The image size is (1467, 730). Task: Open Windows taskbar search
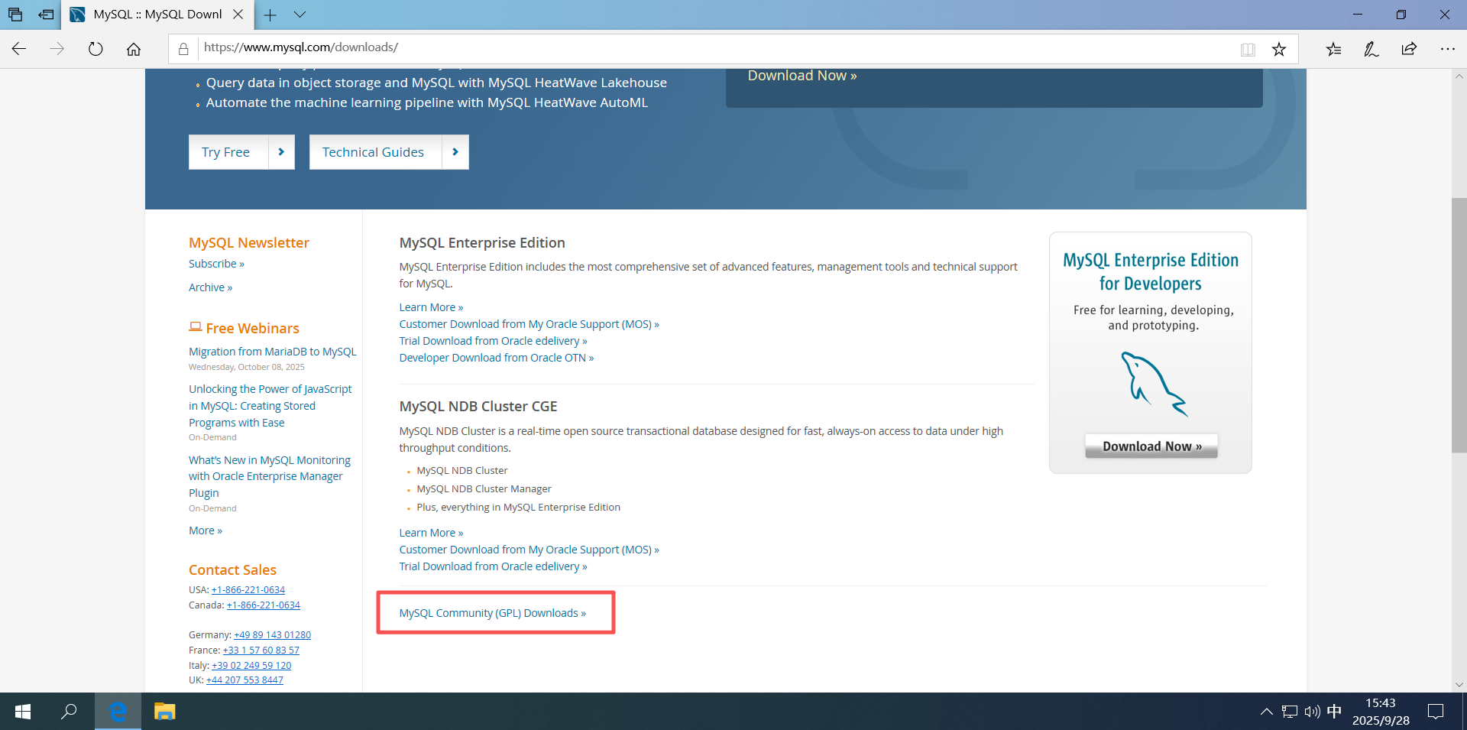(69, 712)
